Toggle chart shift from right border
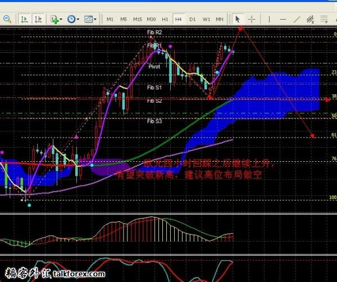Image resolution: width=337 pixels, height=282 pixels. (37, 19)
